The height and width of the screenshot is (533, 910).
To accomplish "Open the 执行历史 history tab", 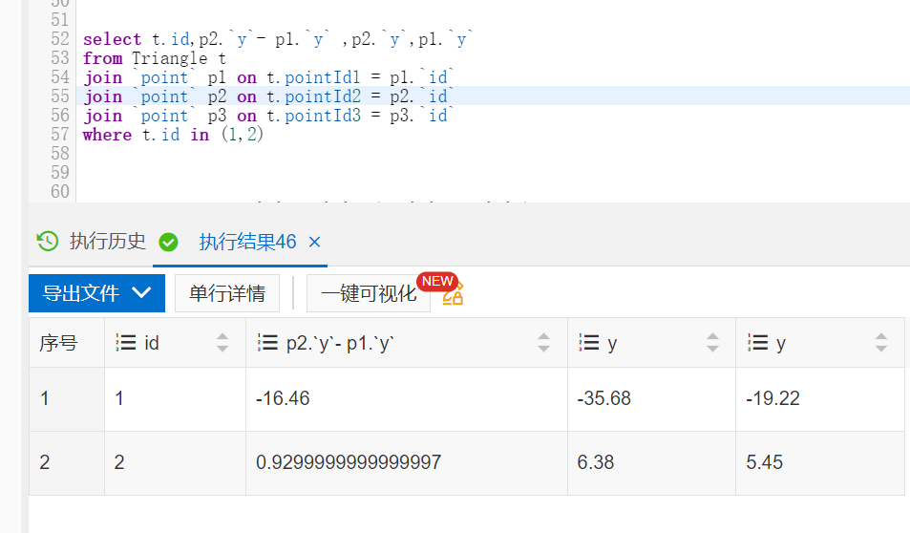I will 107,241.
